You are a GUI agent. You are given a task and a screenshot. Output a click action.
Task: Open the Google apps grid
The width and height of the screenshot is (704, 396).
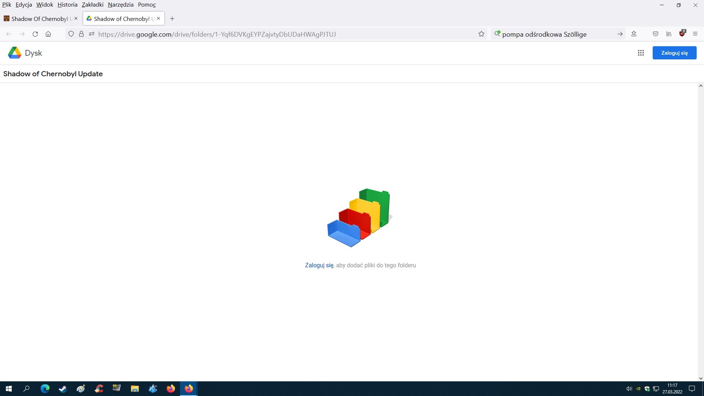click(641, 53)
